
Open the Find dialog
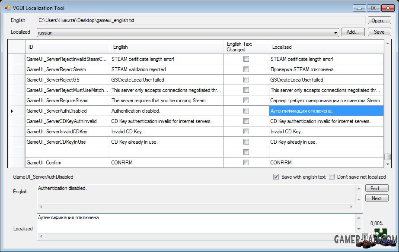coord(377,188)
